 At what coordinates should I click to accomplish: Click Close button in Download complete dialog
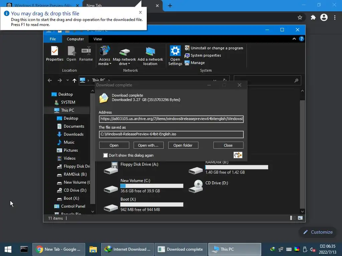(228, 145)
